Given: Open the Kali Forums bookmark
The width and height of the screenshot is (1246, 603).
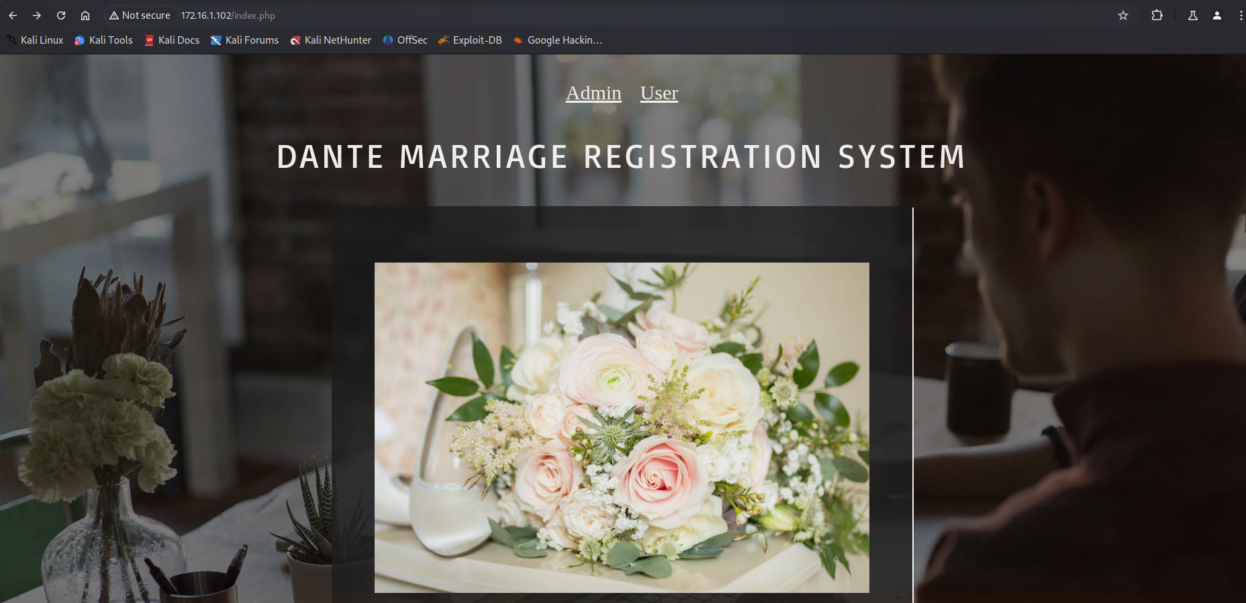Looking at the screenshot, I should (245, 40).
